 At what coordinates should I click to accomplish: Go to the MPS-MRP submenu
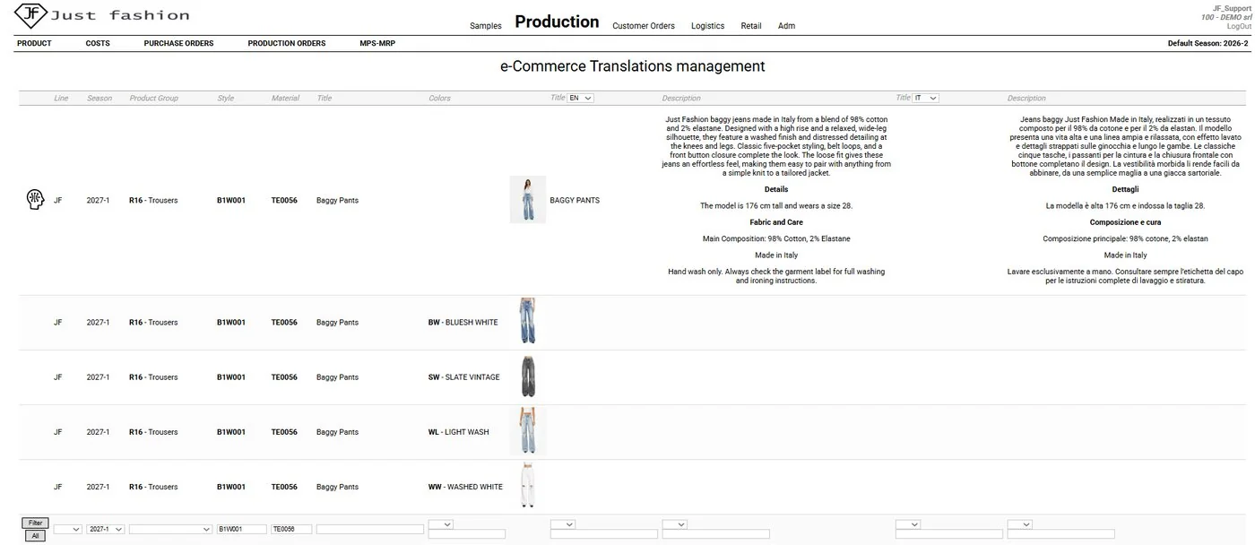click(x=377, y=43)
